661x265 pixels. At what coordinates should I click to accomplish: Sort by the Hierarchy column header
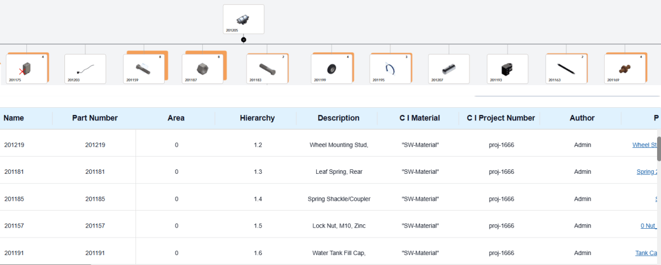click(x=257, y=118)
